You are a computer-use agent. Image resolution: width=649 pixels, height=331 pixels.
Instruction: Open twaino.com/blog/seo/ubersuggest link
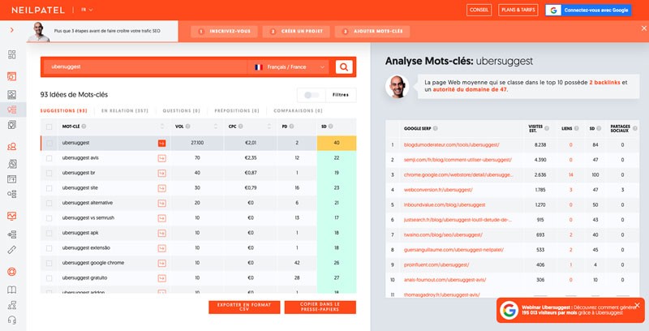(x=443, y=235)
